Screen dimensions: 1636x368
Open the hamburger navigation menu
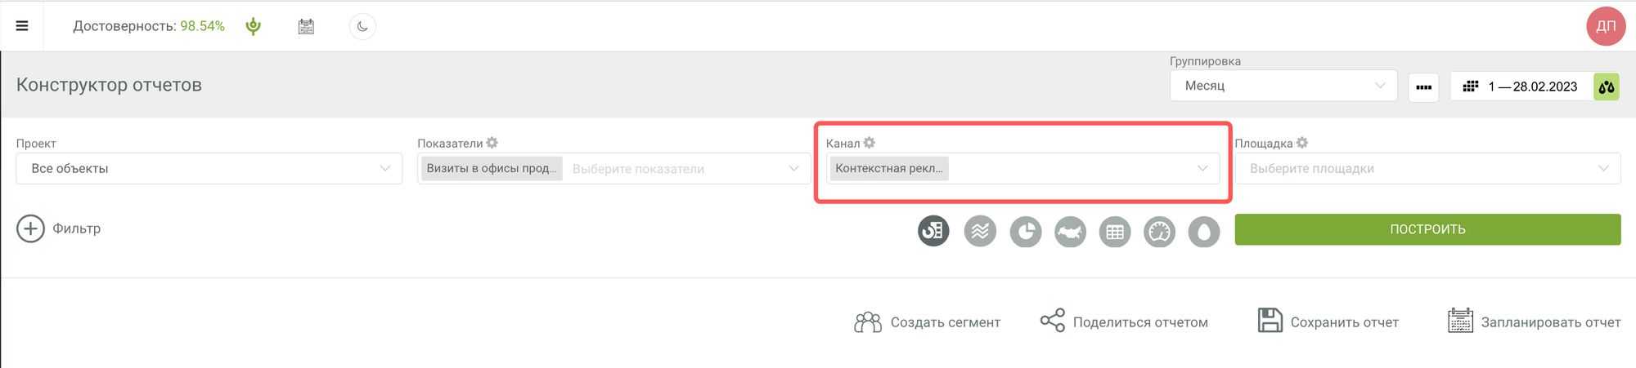point(22,26)
